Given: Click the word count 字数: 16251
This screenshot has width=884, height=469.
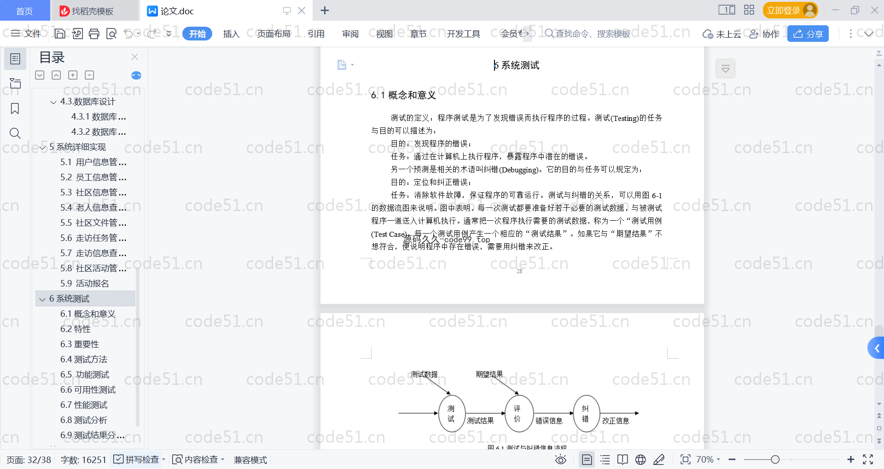Looking at the screenshot, I should (83, 460).
